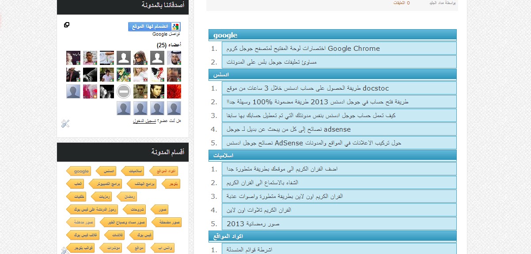531x254 pixels.
Task: Open wrench edit icon of the followers widget
Action: pos(65,124)
